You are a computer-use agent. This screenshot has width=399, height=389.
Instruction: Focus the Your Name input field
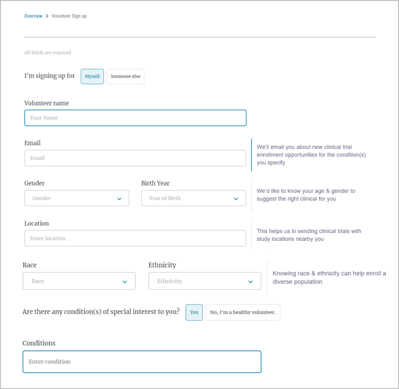pyautogui.click(x=135, y=118)
